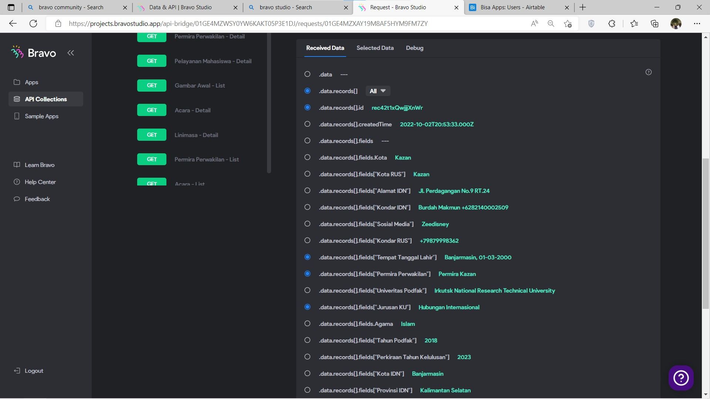The height and width of the screenshot is (399, 710).
Task: Open browser Collections icon
Action: (x=655, y=24)
